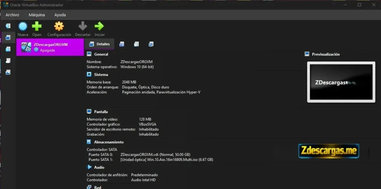This screenshot has width=381, height=189.
Task: Click Inhabilitado next to Grabación
Action: point(149,134)
